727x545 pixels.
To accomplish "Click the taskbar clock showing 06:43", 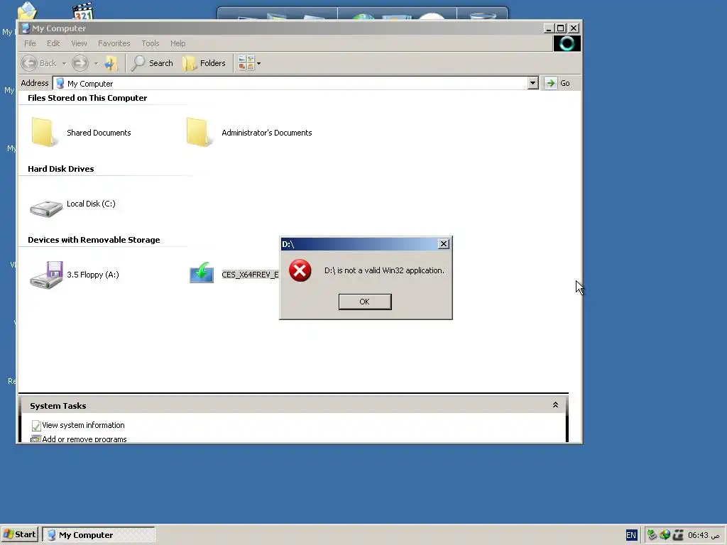I will tap(704, 535).
